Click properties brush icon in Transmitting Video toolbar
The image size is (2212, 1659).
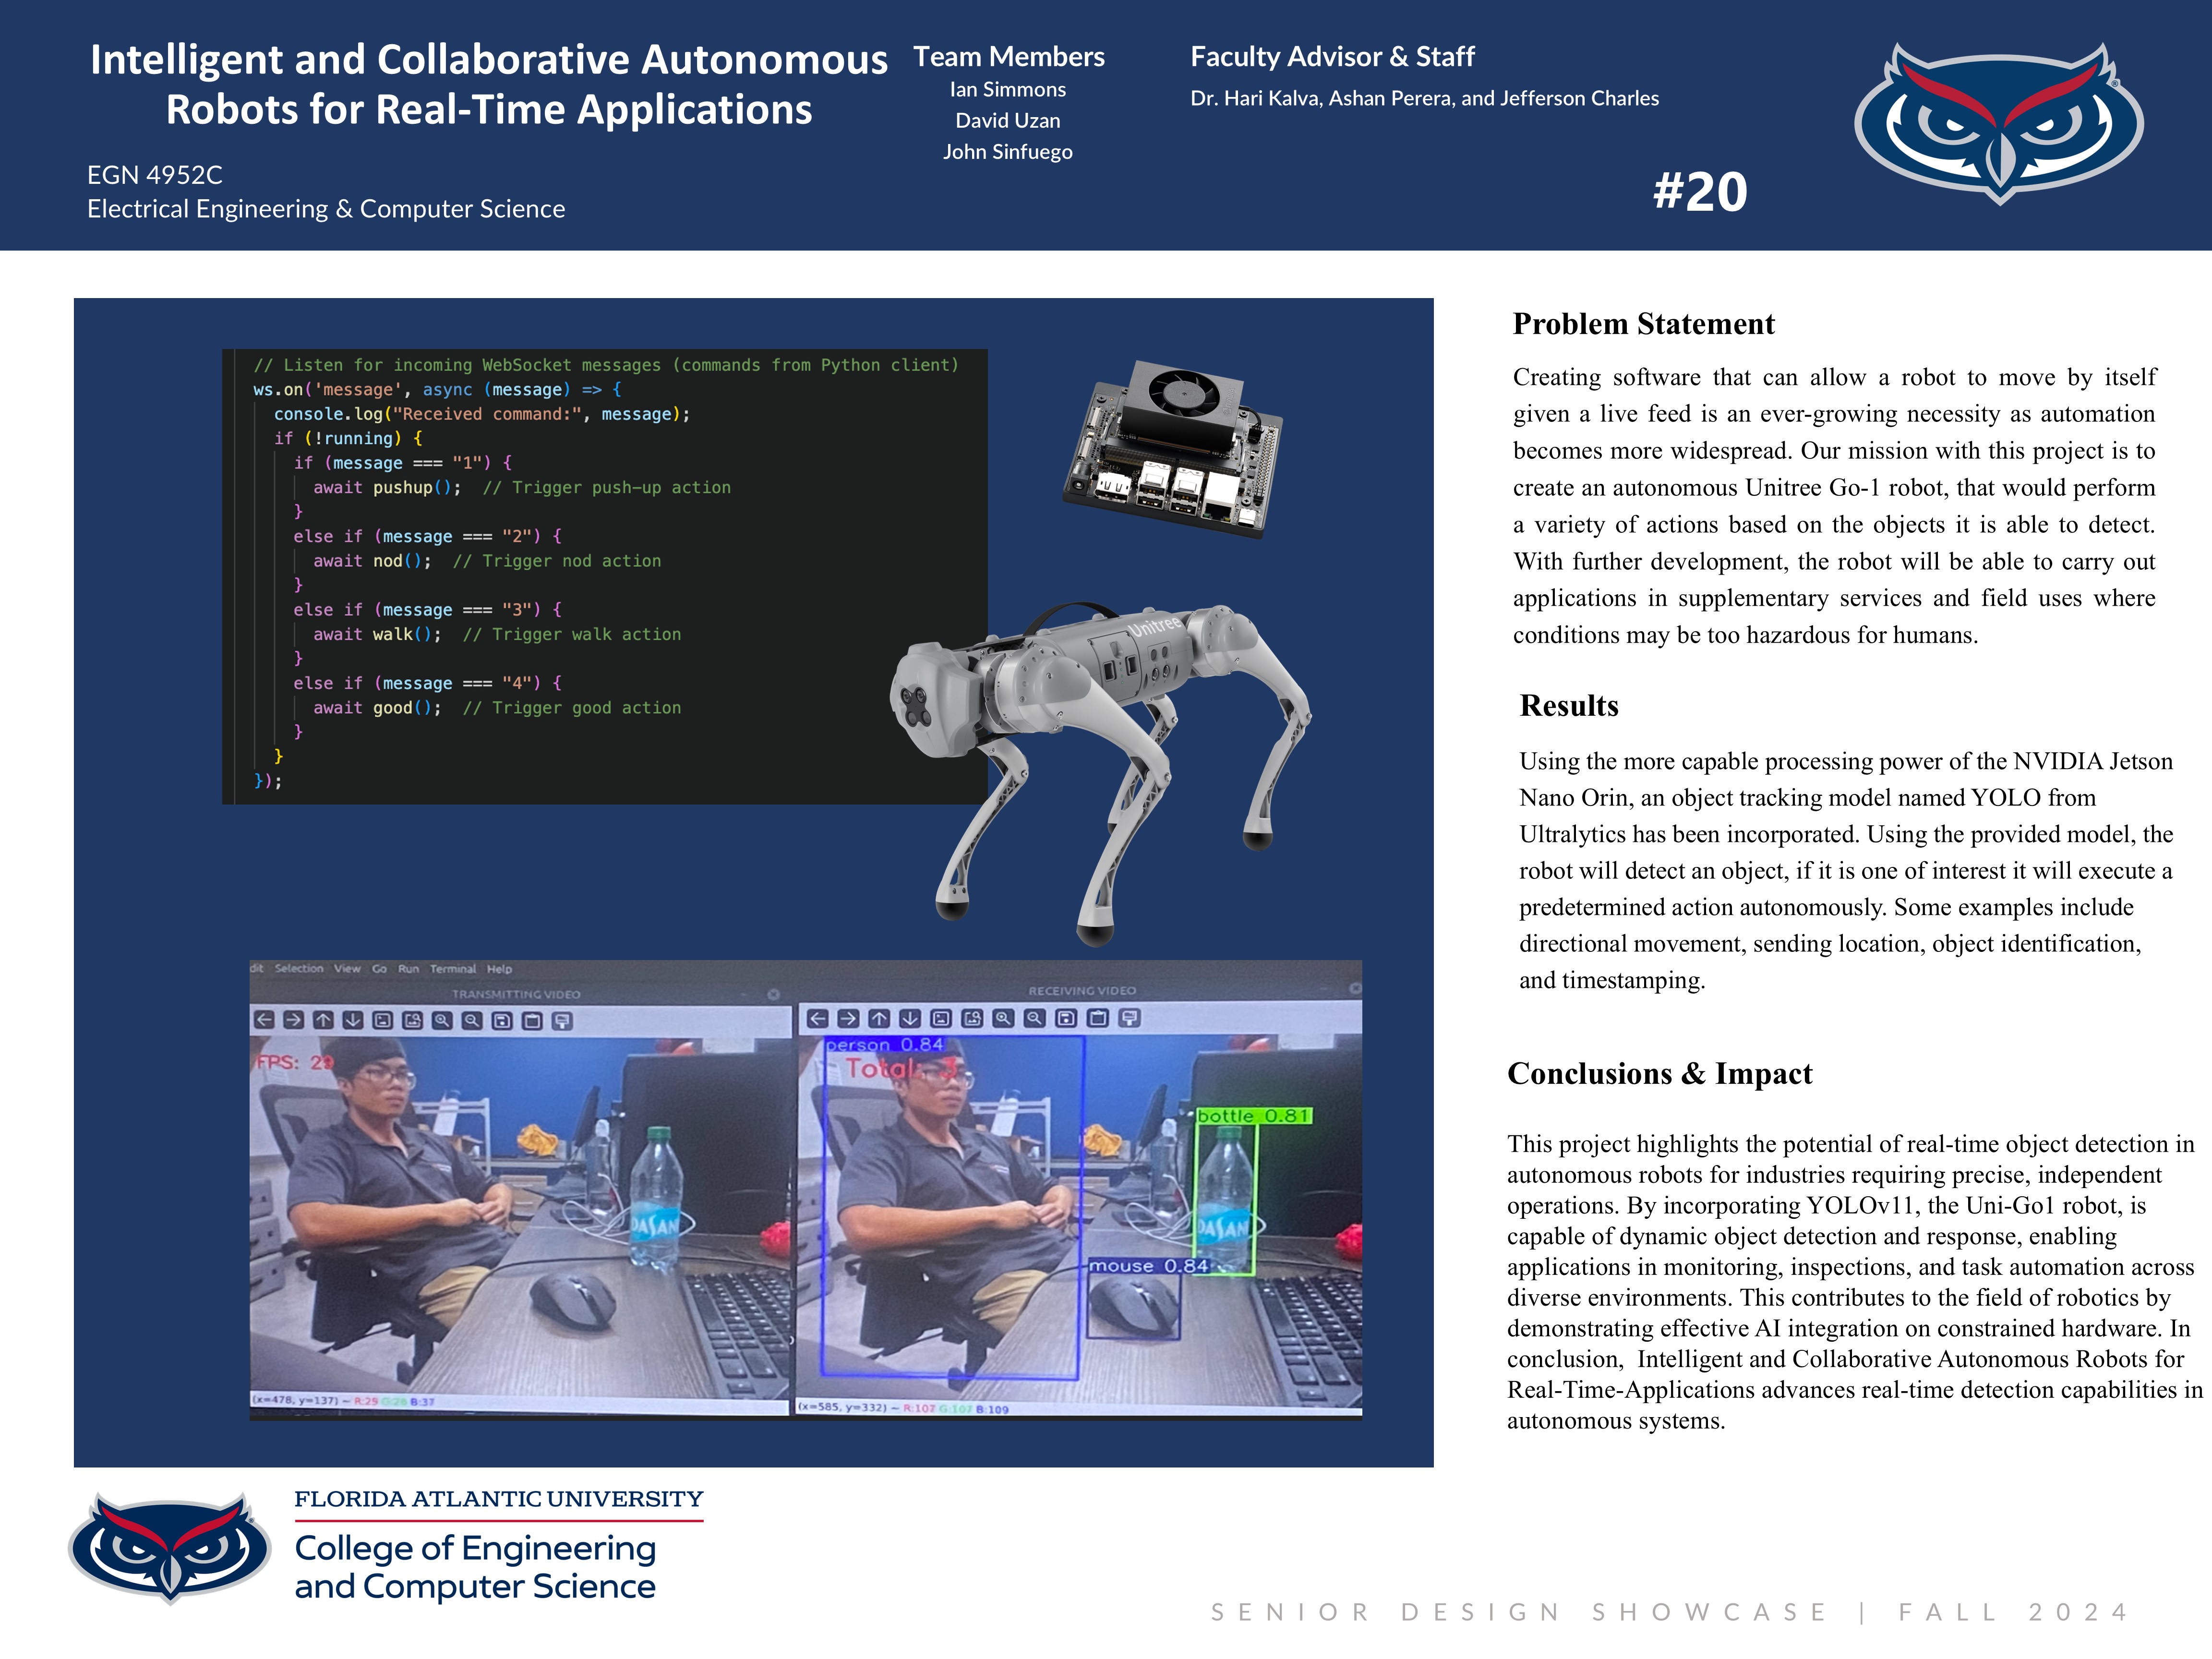coord(562,1020)
